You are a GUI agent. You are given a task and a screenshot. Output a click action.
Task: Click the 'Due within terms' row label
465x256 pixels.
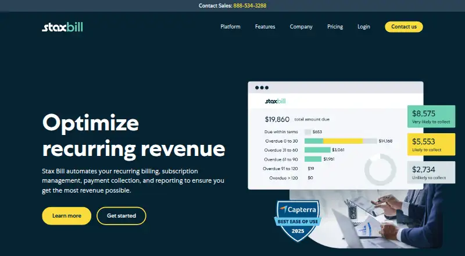coord(281,132)
